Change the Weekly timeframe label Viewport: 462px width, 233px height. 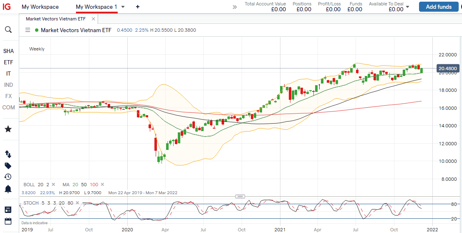[37, 49]
